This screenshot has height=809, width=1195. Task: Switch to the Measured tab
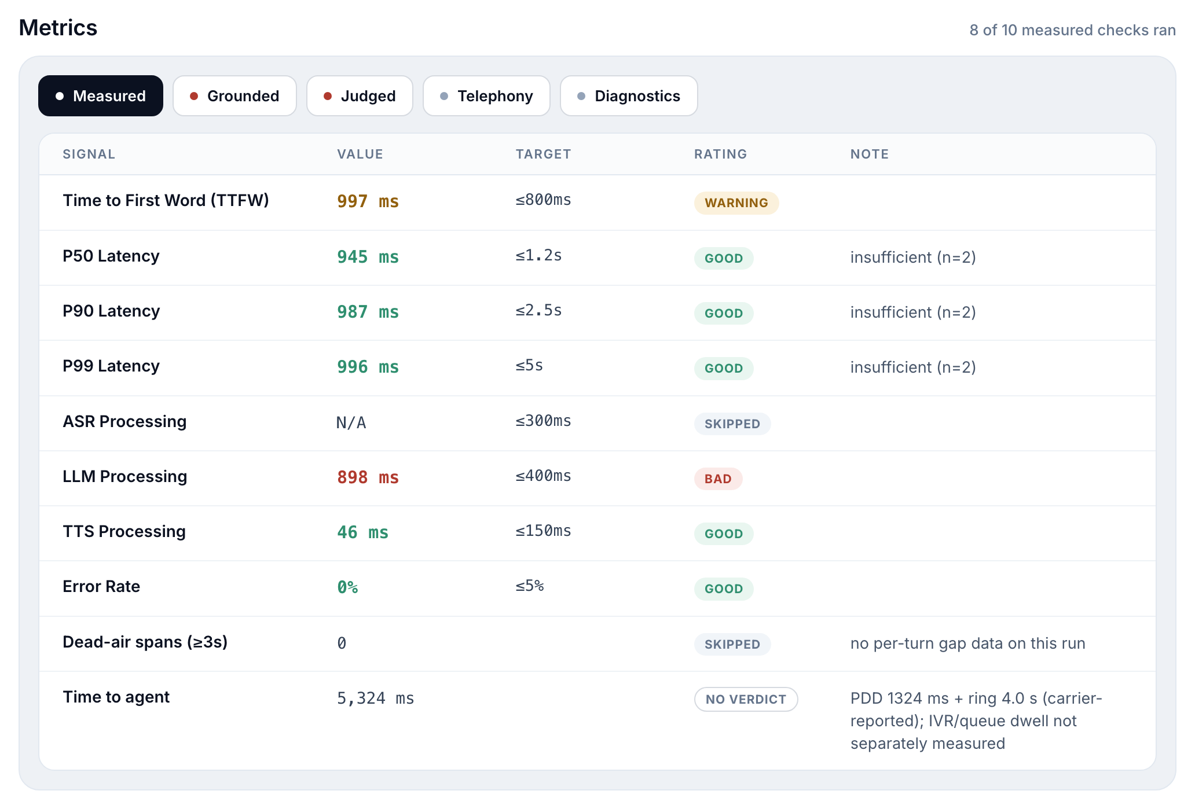coord(101,96)
